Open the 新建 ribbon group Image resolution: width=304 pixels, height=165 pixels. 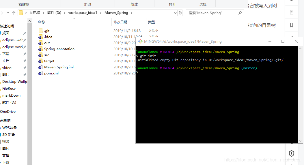134,4
